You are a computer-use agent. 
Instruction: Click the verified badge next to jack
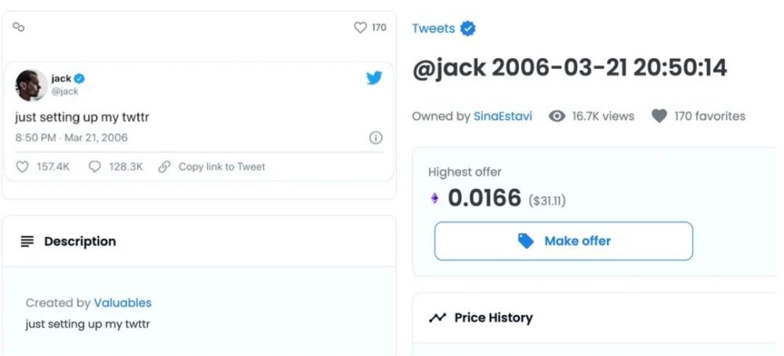click(x=80, y=78)
